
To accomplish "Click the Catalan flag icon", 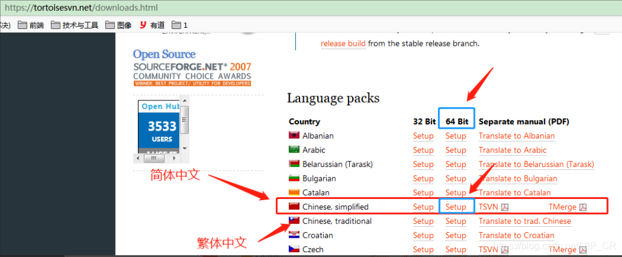I will coord(293,192).
